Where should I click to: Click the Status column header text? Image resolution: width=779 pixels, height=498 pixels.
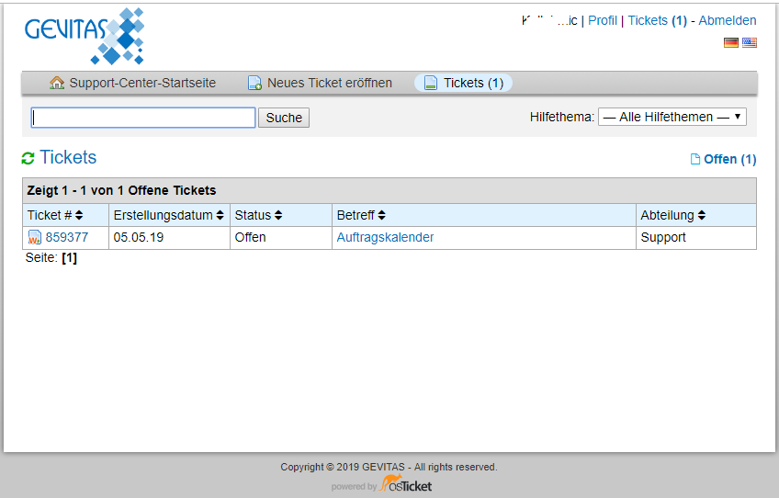click(x=253, y=215)
